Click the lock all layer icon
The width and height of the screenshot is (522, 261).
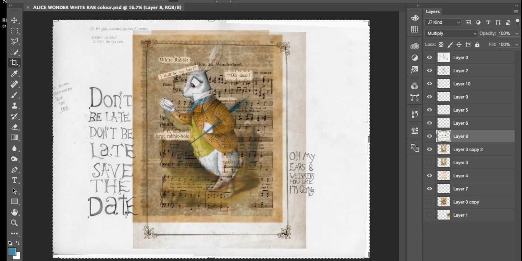pyautogui.click(x=477, y=45)
